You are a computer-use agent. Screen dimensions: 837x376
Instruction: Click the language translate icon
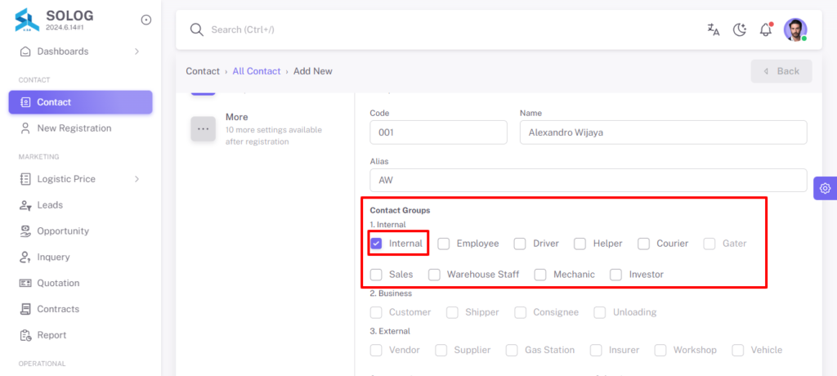[x=713, y=30]
